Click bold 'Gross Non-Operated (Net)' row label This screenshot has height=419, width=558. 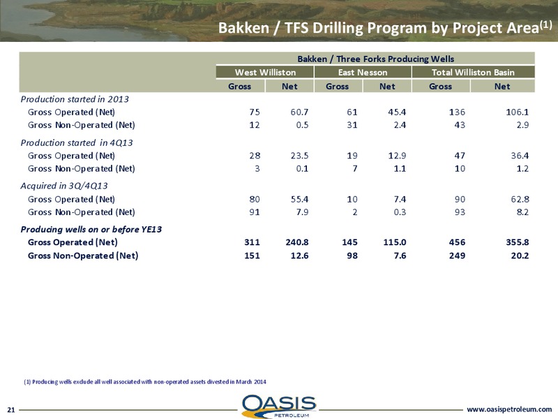[83, 256]
